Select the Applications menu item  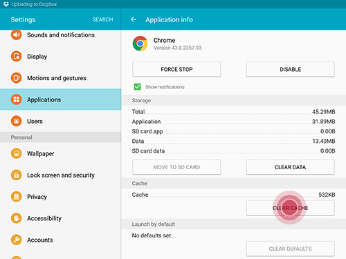tap(60, 99)
